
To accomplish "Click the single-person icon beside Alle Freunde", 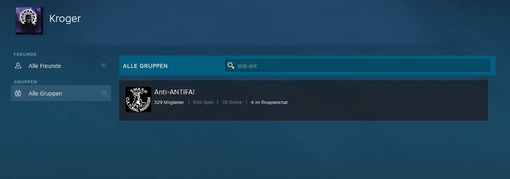I will (18, 66).
